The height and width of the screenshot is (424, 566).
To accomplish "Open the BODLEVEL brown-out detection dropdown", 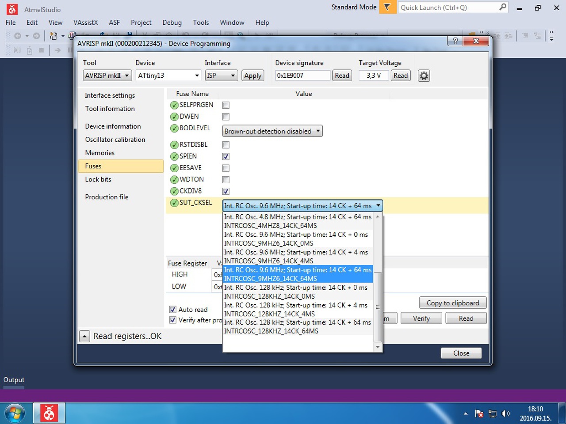I will coord(272,131).
